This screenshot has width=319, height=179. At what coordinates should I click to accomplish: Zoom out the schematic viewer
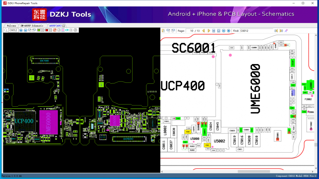(x=224, y=31)
